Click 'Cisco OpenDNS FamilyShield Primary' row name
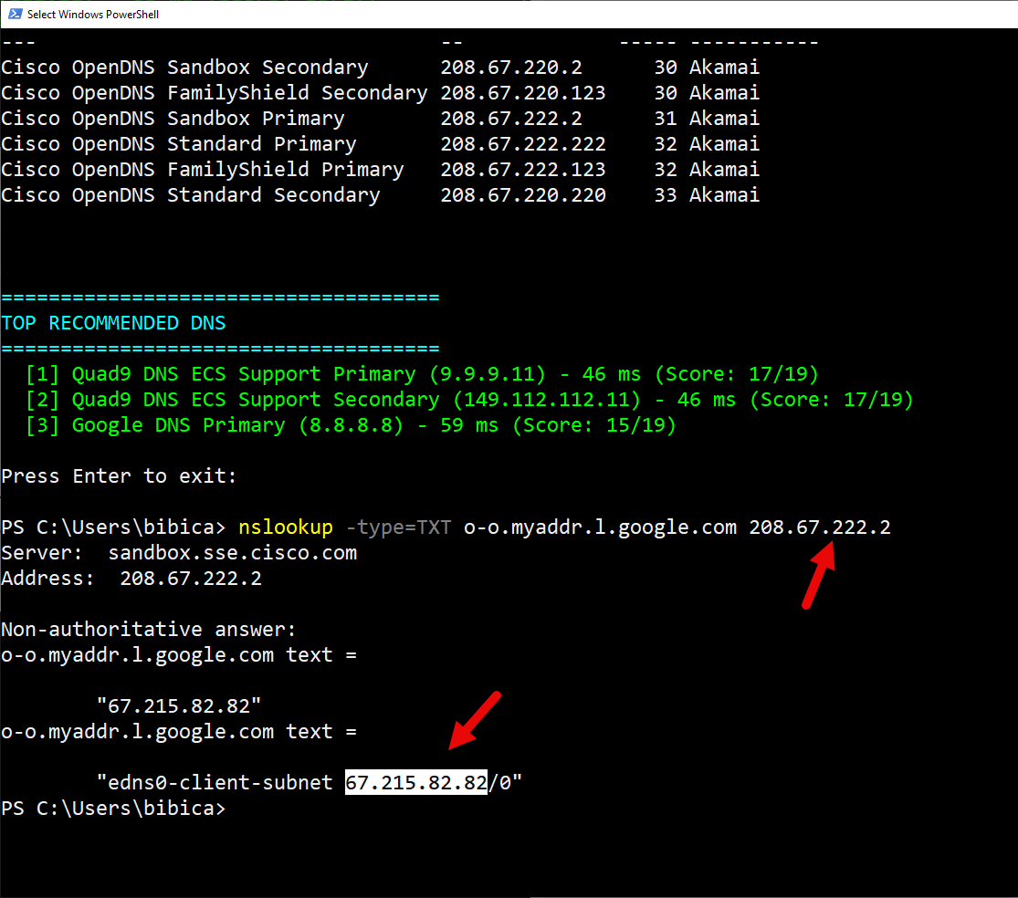This screenshot has width=1018, height=898. click(x=203, y=170)
